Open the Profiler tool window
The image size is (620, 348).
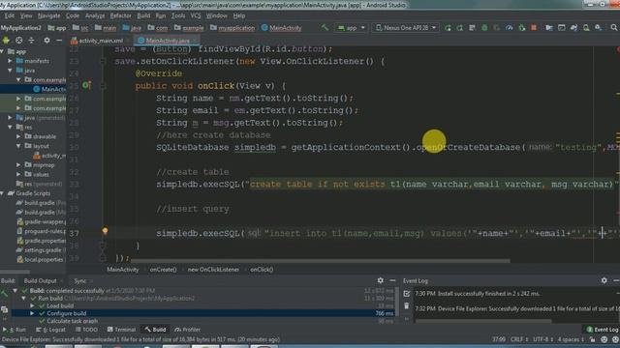[x=187, y=330]
